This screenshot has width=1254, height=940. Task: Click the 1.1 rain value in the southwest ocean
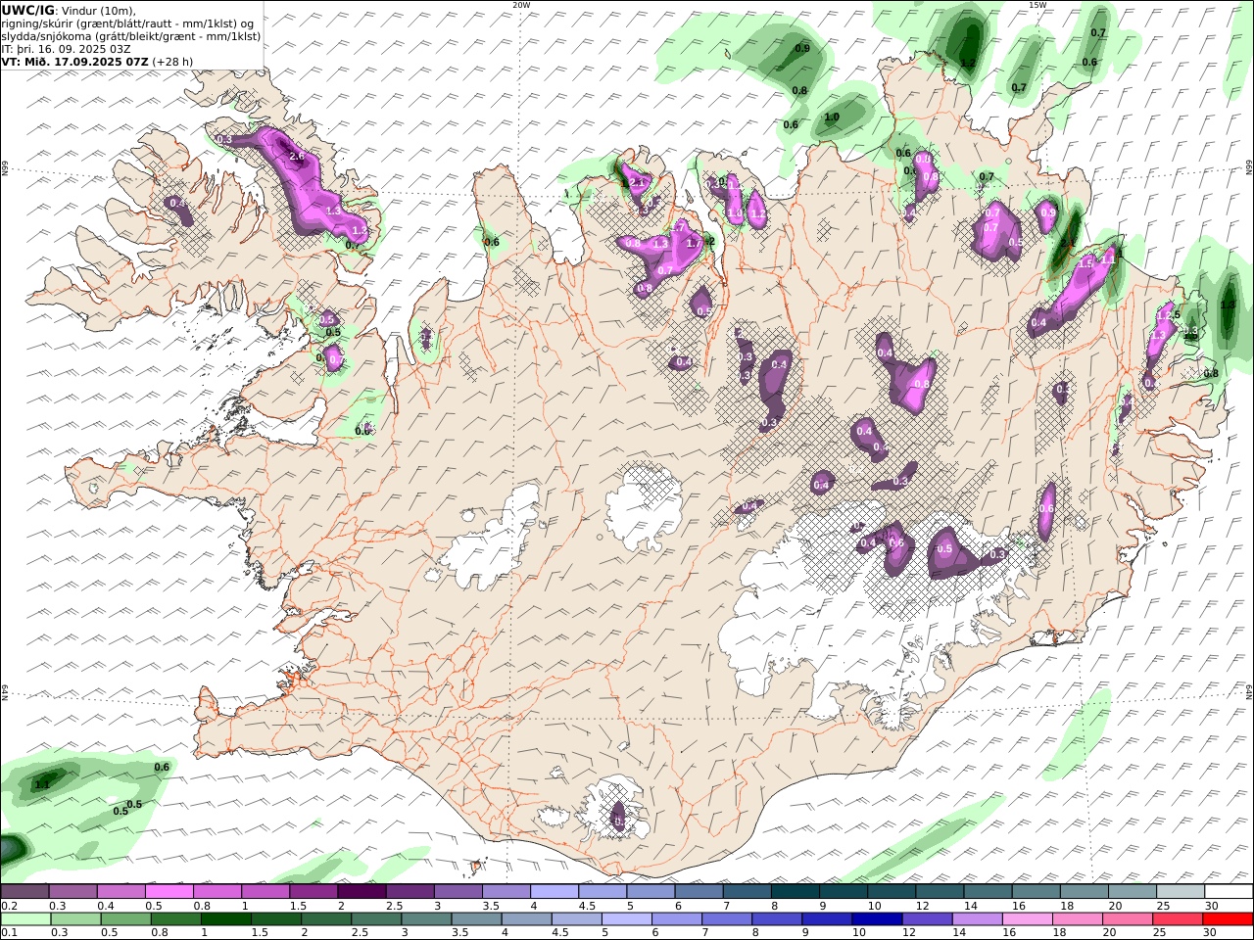click(x=42, y=784)
